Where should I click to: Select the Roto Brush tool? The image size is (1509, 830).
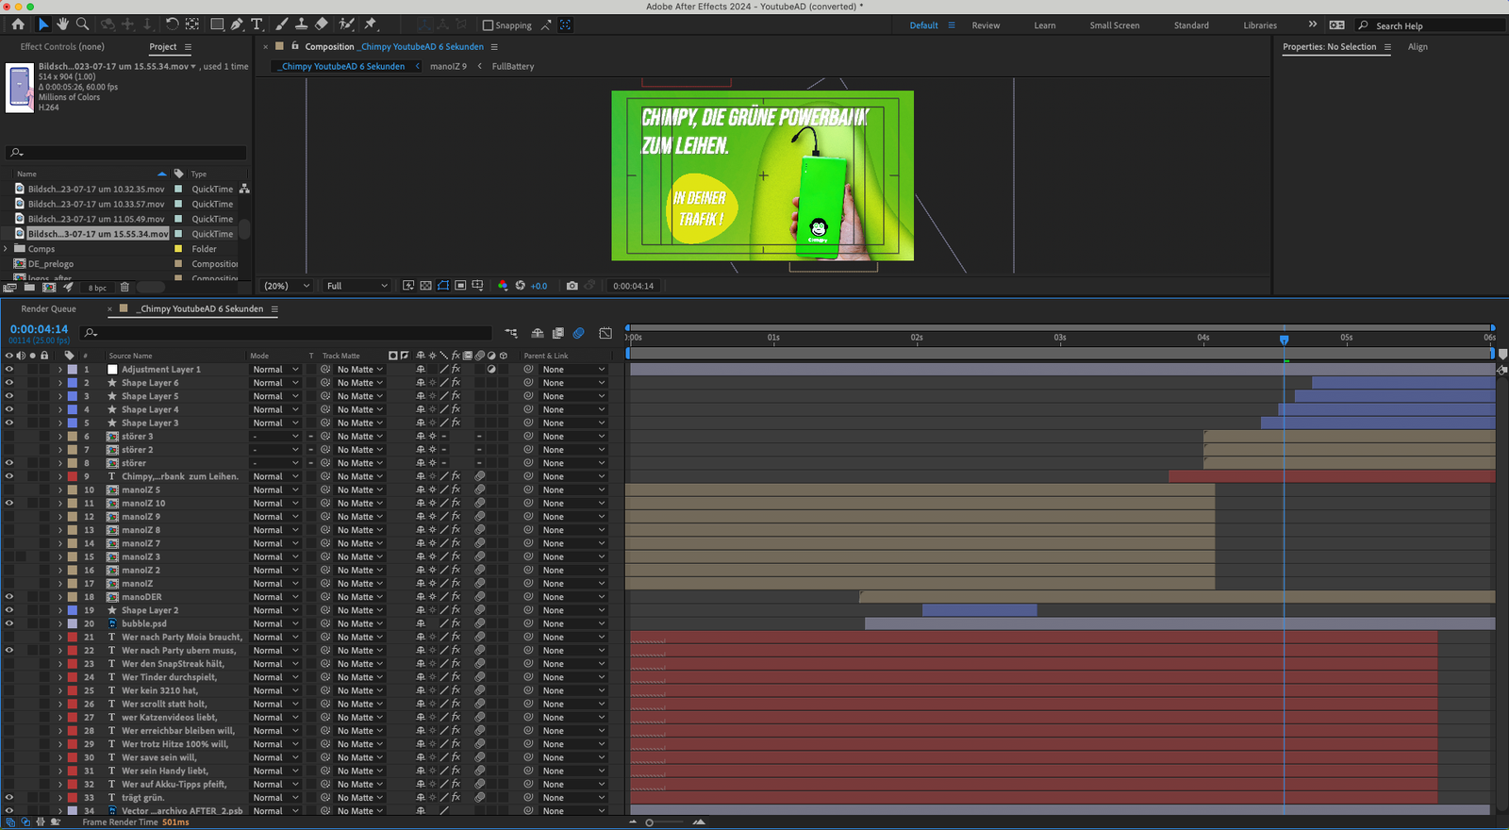click(346, 25)
